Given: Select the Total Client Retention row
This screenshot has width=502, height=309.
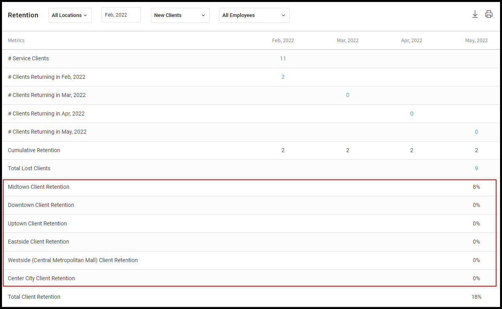Looking at the screenshot, I should [x=251, y=297].
